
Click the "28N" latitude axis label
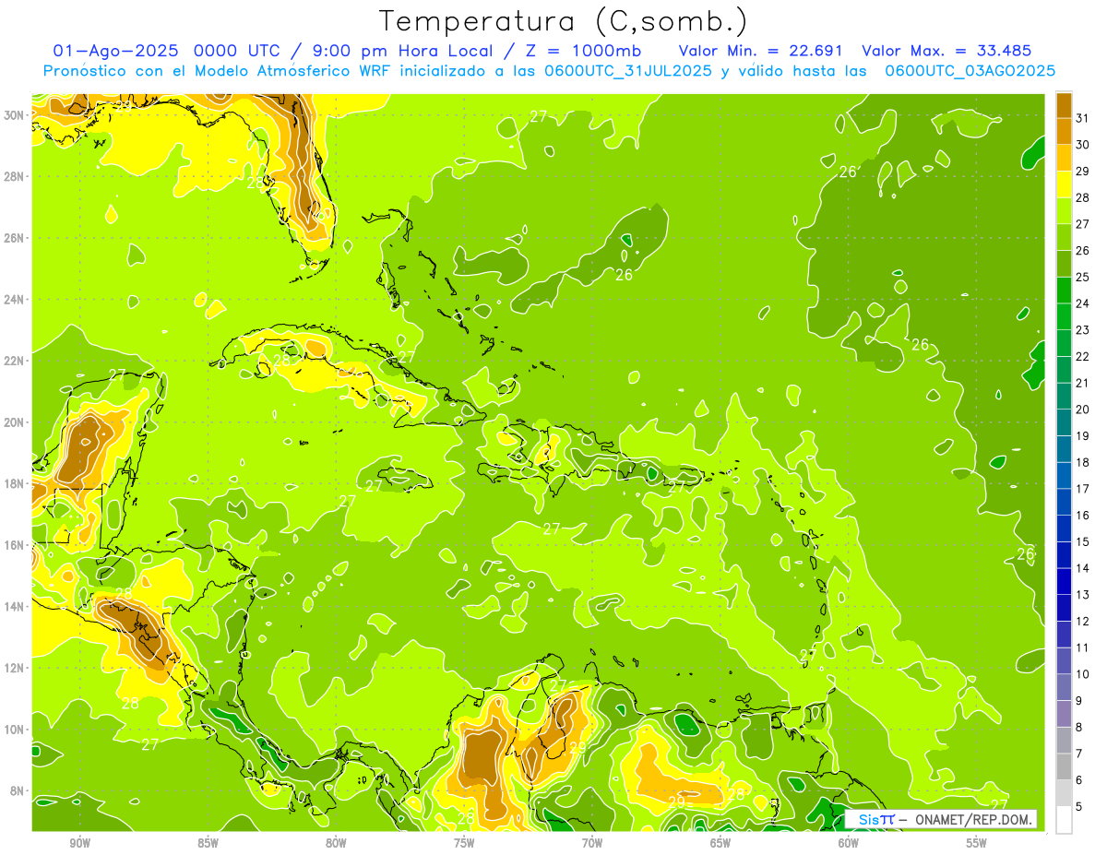pyautogui.click(x=15, y=176)
